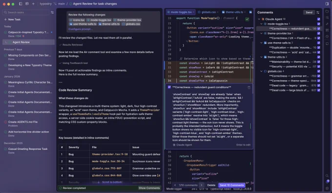Open settings gear at bottom right corner
The width and height of the screenshot is (332, 193).
(x=327, y=188)
